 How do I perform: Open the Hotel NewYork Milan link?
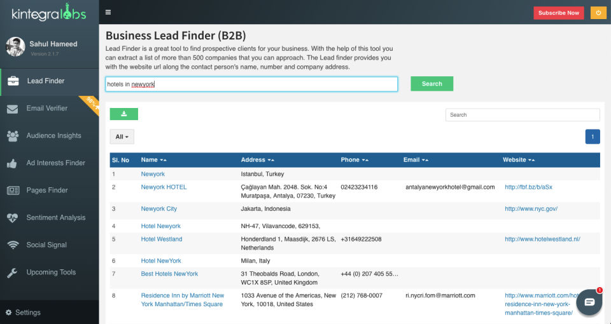tap(161, 260)
